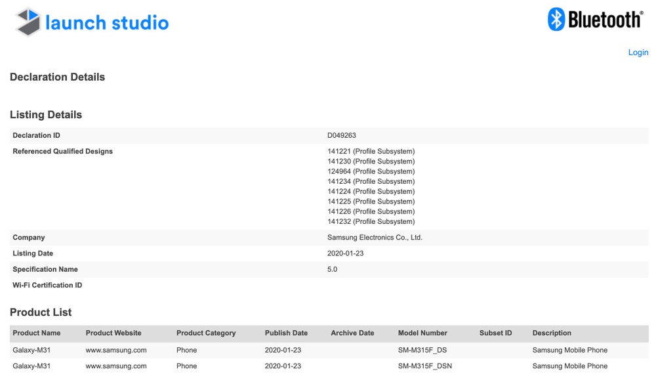The width and height of the screenshot is (656, 384).
Task: Click the Product Category column header
Action: coord(206,333)
